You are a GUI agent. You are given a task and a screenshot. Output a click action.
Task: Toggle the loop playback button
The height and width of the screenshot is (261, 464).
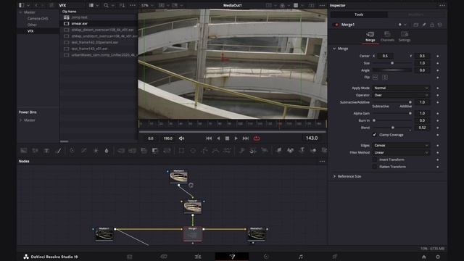coord(257,138)
